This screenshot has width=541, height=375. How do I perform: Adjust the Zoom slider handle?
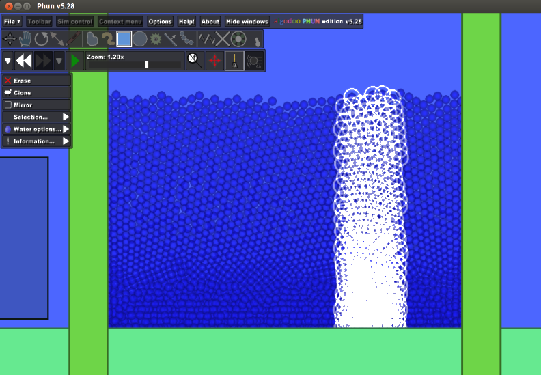[147, 64]
